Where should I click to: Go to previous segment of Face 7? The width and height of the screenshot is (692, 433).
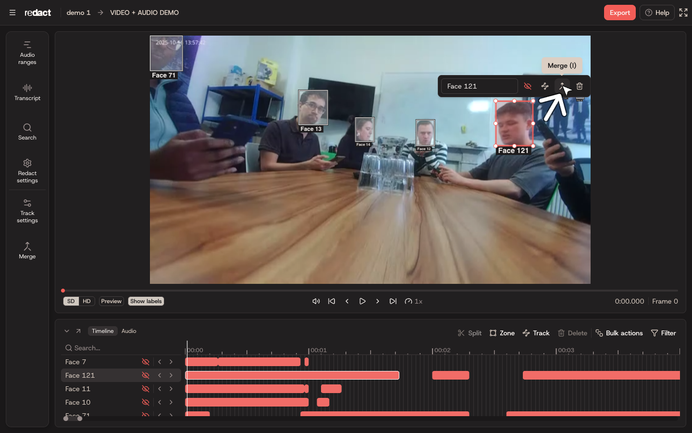click(x=160, y=362)
